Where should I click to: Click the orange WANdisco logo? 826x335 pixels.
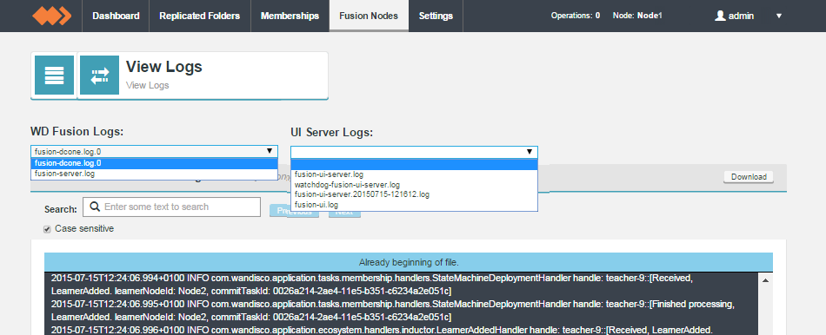click(x=51, y=16)
